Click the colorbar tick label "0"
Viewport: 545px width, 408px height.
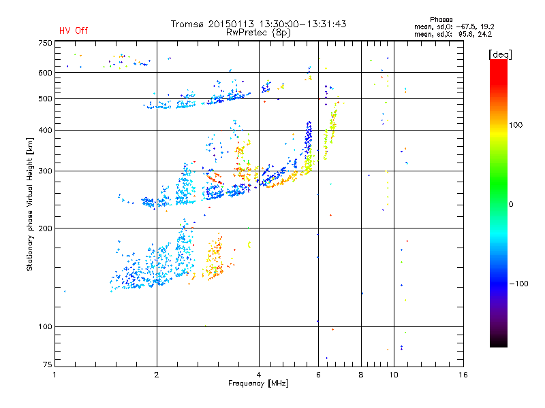pos(511,205)
